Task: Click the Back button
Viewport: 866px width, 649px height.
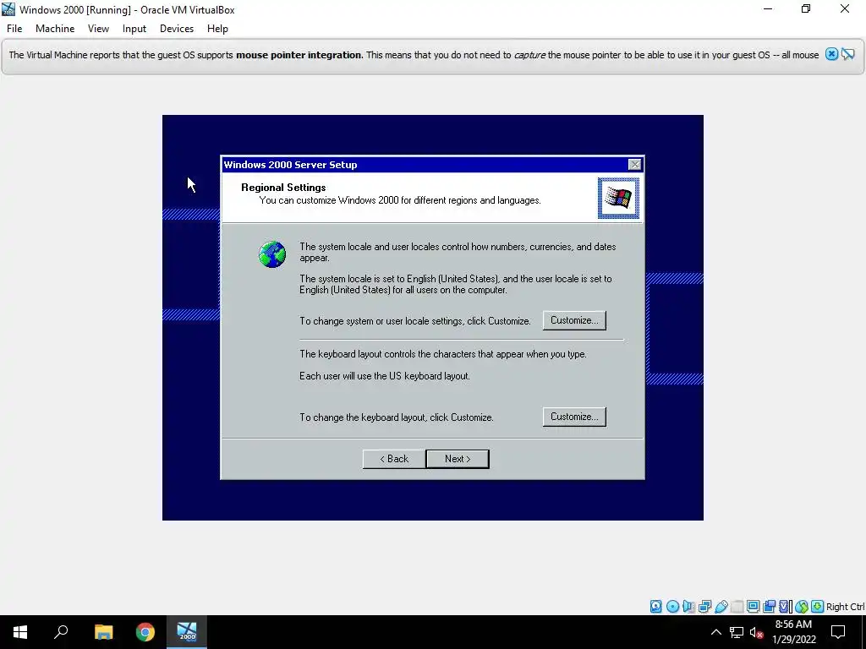Action: pos(394,459)
